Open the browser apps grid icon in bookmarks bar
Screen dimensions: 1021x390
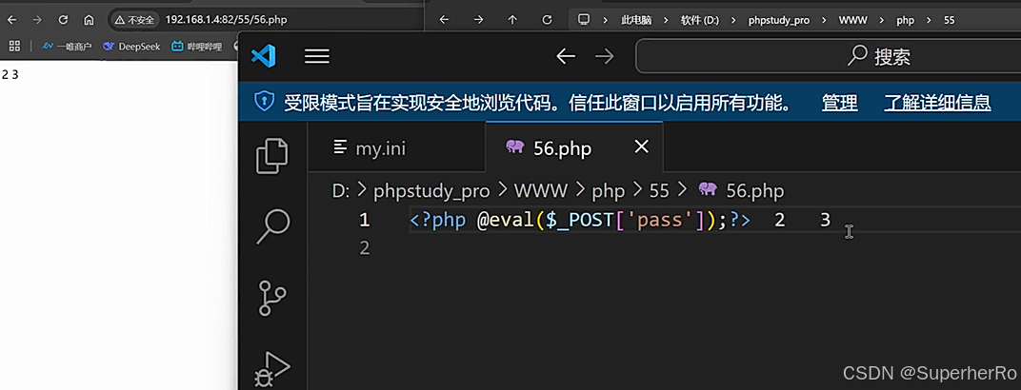14,47
